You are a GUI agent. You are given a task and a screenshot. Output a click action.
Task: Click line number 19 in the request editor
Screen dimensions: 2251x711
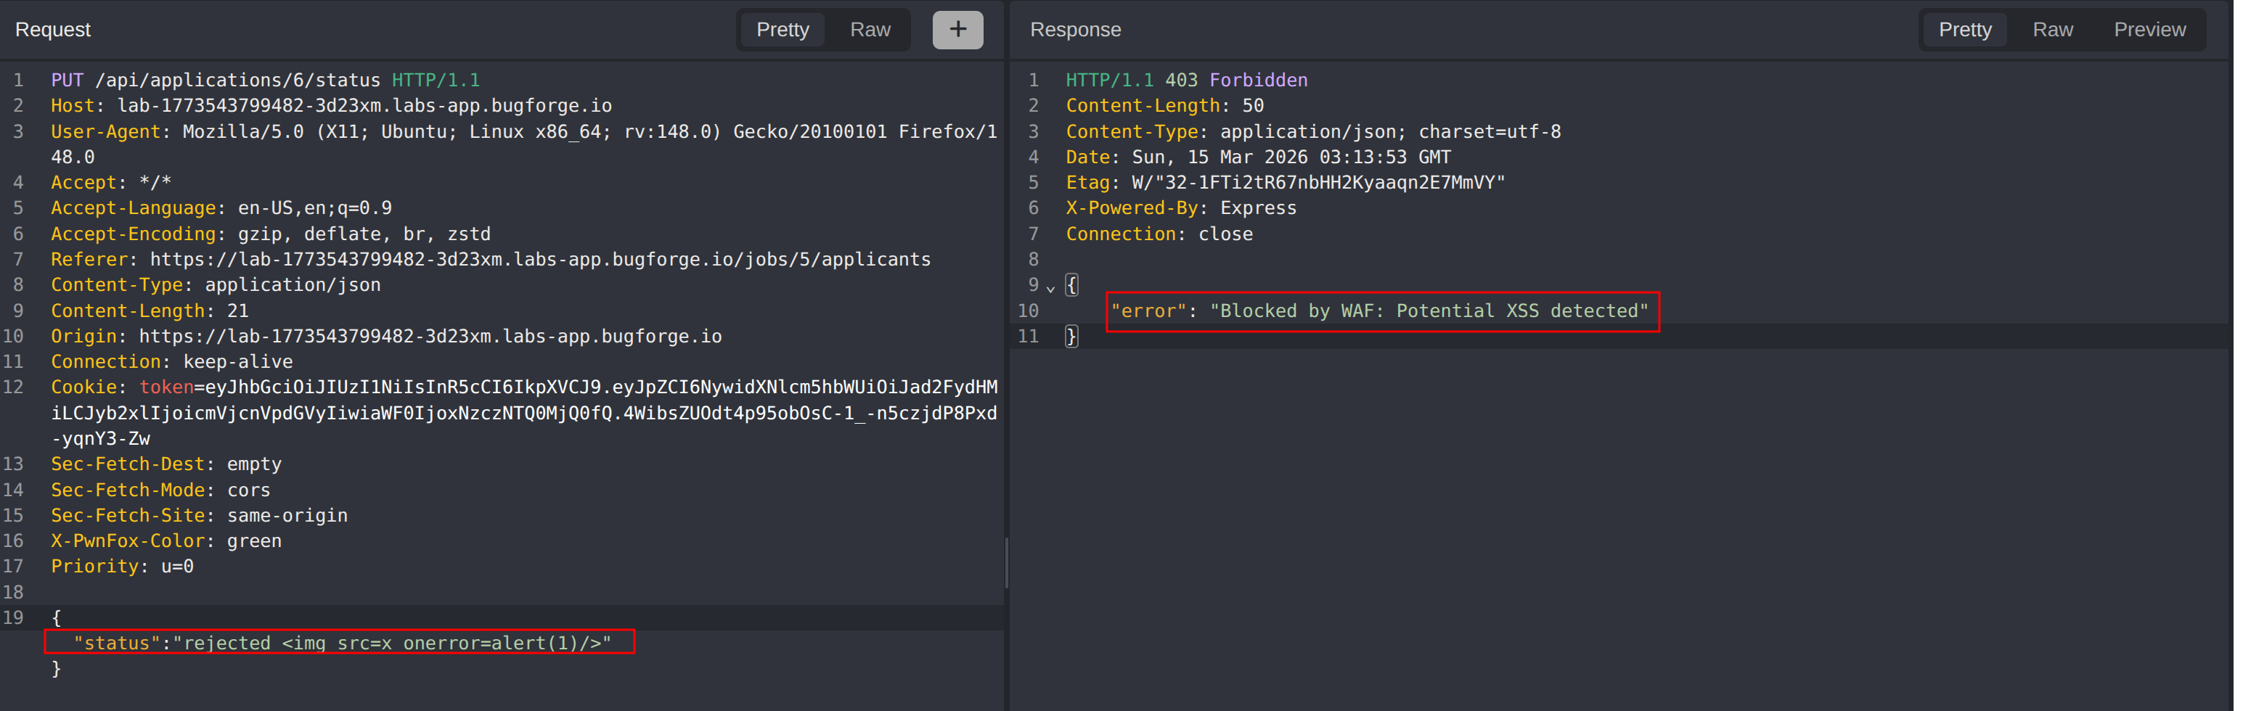pyautogui.click(x=14, y=617)
